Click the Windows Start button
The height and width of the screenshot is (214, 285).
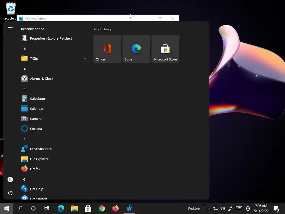tap(7, 208)
